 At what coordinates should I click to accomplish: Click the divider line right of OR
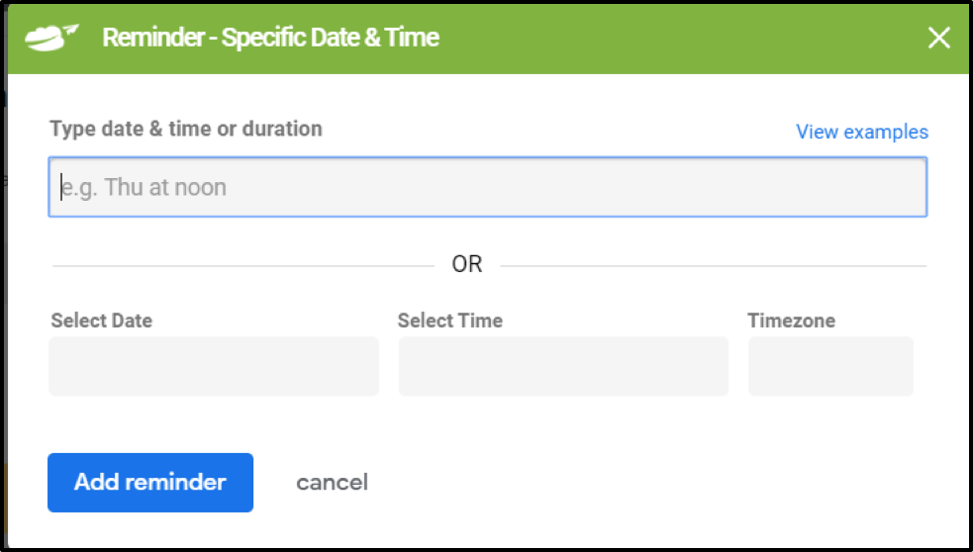coord(713,265)
